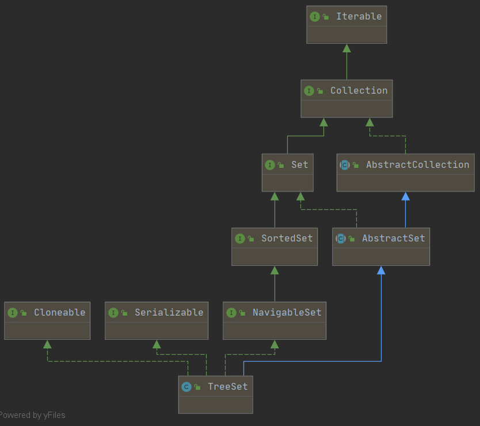Click the interface icon on Cloneable node
Screen dimensions: 480x426
pos(12,313)
